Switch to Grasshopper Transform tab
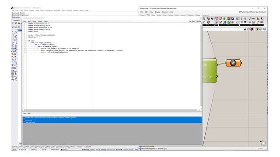Image resolution: width=280 pixels, height=157 pixels. pos(191,15)
